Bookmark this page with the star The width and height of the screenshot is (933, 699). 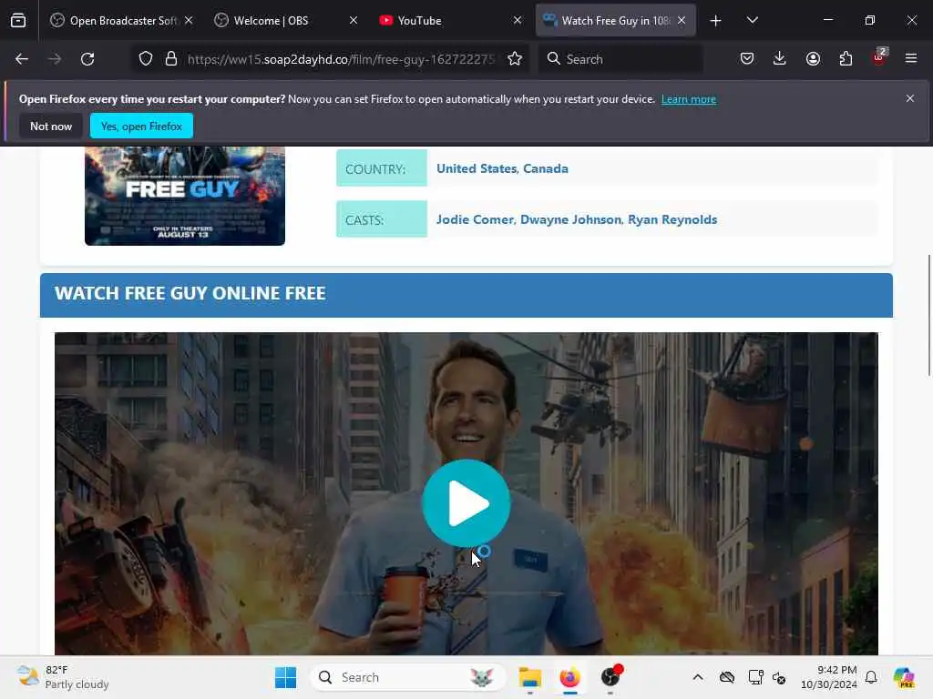pyautogui.click(x=515, y=59)
